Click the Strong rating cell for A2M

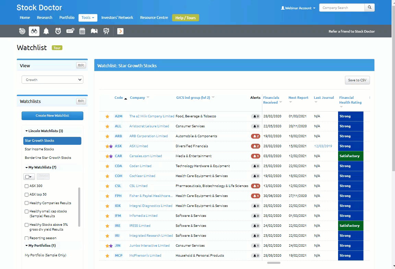350,116
